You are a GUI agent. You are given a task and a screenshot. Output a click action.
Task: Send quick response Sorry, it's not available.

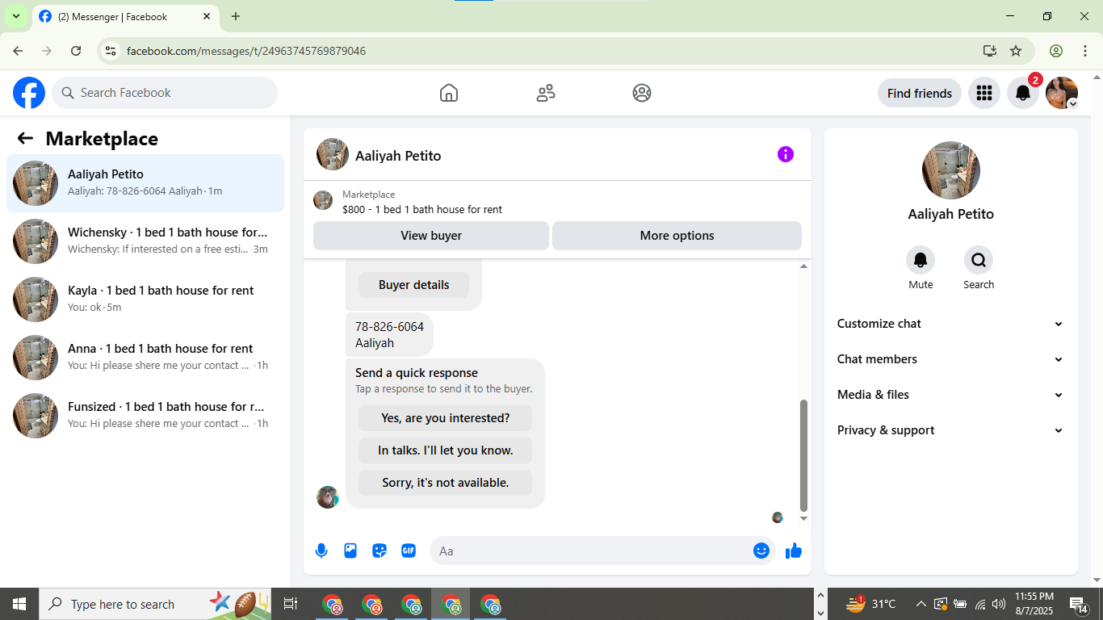pos(445,483)
